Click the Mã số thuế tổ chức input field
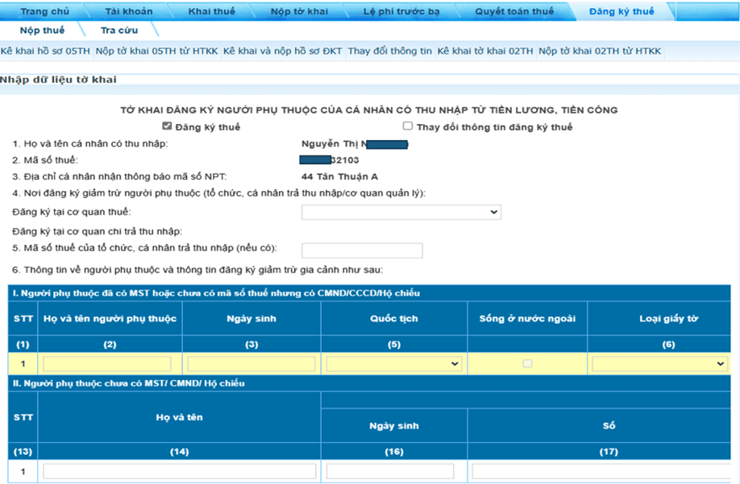 coord(362,250)
